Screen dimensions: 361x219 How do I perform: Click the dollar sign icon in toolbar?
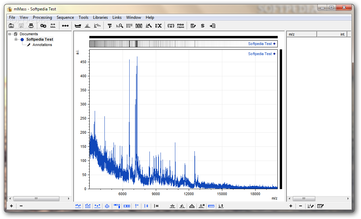[202, 26]
